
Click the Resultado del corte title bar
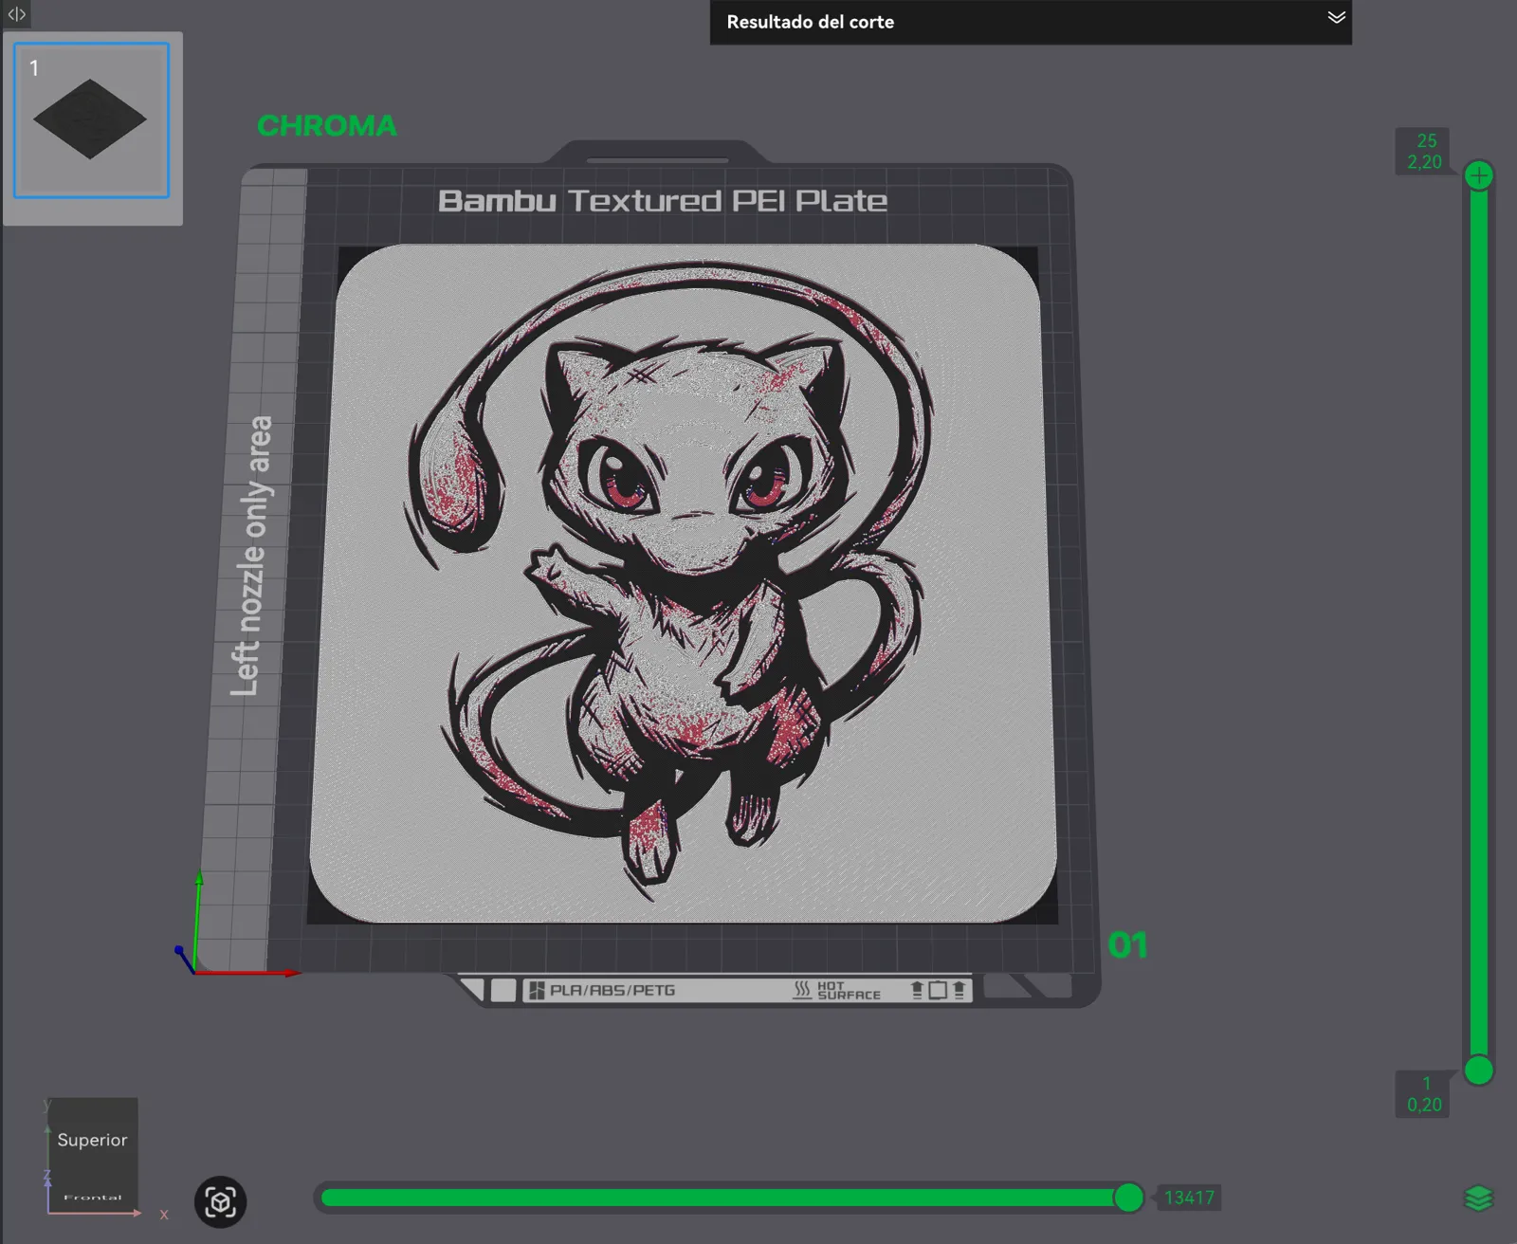pos(1031,22)
